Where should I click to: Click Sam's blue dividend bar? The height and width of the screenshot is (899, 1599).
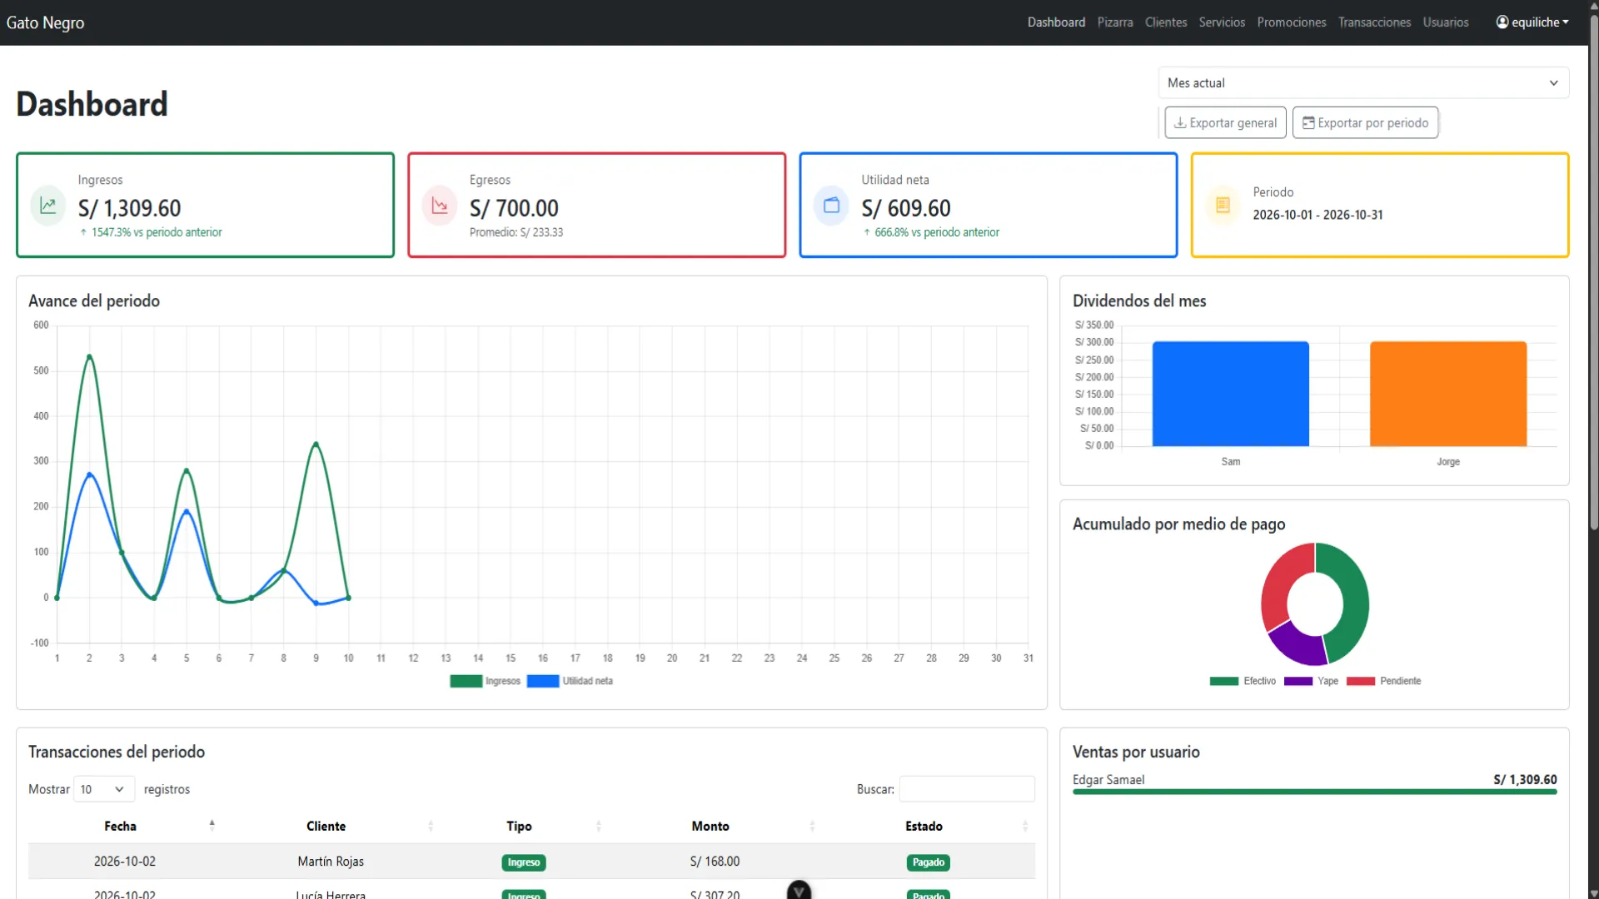point(1230,394)
